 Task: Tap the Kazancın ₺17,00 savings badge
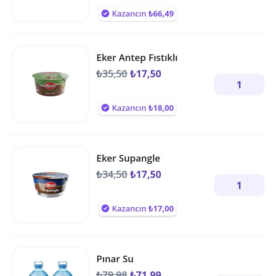(x=137, y=208)
